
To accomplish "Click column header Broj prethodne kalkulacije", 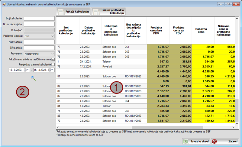I will point(68,30).
